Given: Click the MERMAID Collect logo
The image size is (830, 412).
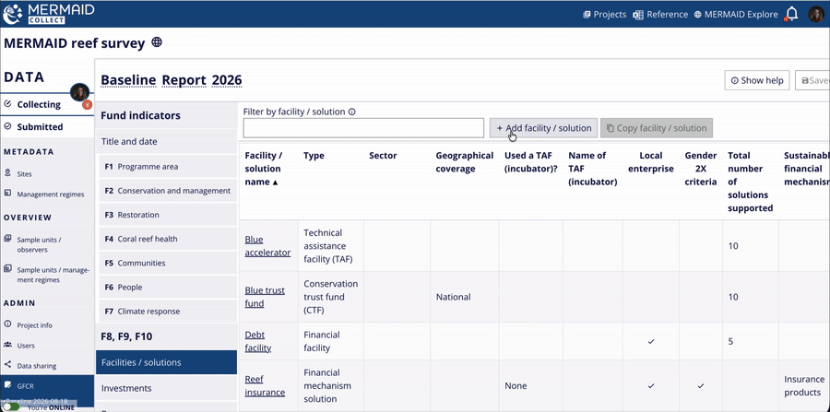Looking at the screenshot, I should pos(49,14).
